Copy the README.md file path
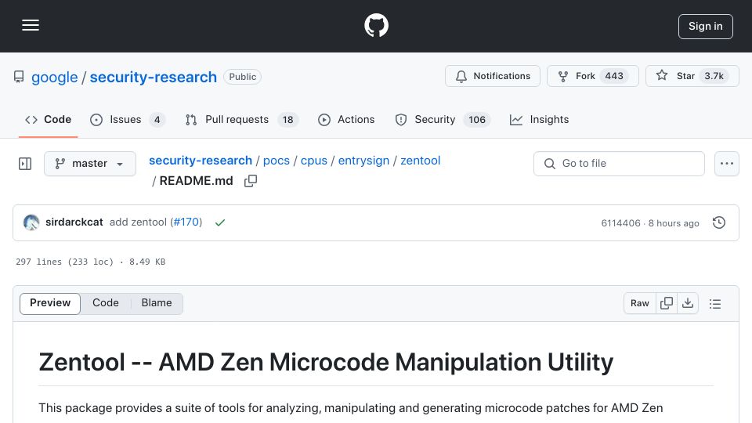The height and width of the screenshot is (423, 752). pos(251,181)
